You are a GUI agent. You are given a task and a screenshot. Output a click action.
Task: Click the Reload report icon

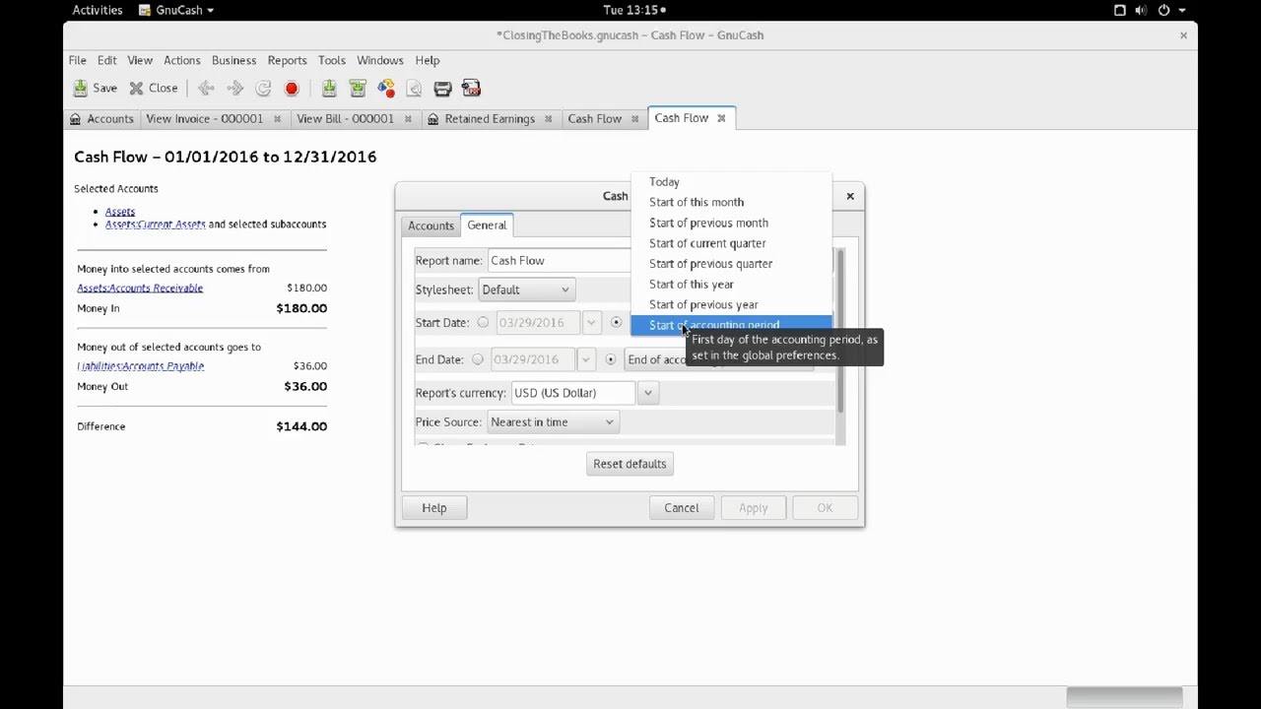pyautogui.click(x=263, y=89)
